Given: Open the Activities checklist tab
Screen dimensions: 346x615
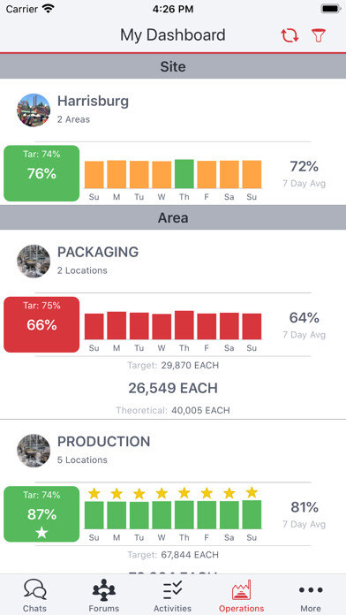Looking at the screenshot, I should click(x=172, y=596).
